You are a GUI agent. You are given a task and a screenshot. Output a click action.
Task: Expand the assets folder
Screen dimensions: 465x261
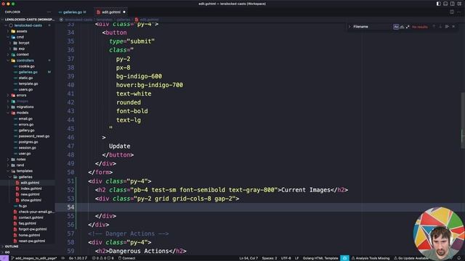[x=22, y=31]
